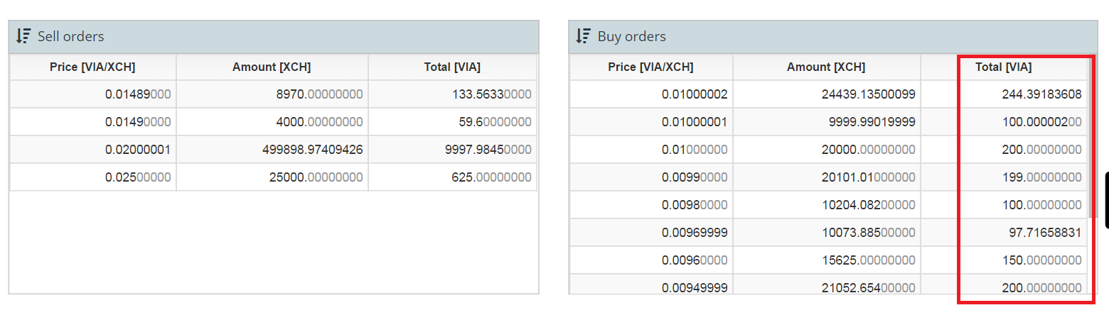
Task: Sort sell orders by Price [VIA/XCH] header
Action: click(92, 67)
